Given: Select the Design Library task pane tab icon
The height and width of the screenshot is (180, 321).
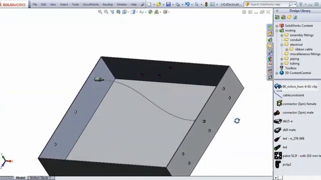Looking at the screenshot, I should tap(270, 39).
